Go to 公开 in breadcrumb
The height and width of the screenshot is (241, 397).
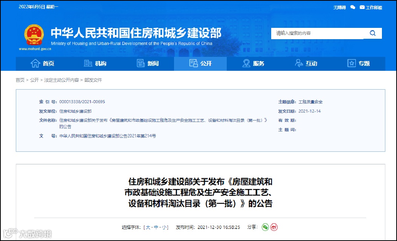[x=34, y=80]
